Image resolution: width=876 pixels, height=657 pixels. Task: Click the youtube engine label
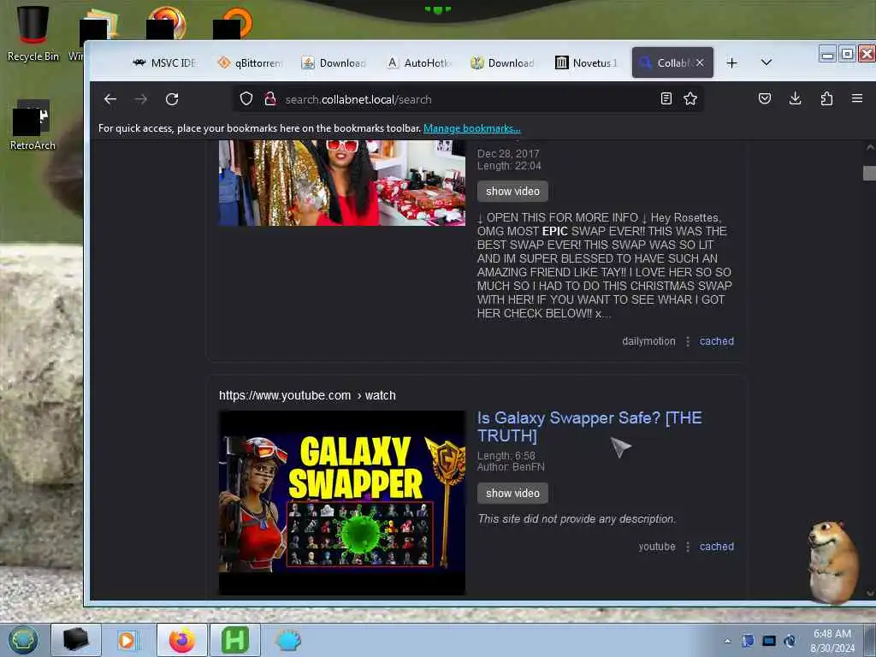point(657,547)
